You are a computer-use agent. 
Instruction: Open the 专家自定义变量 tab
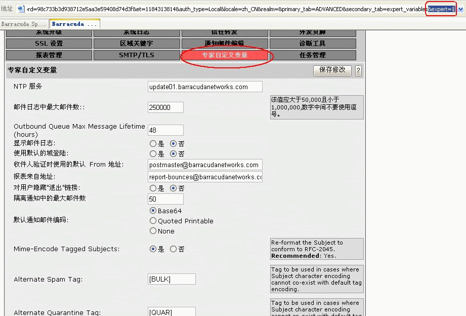pos(225,55)
